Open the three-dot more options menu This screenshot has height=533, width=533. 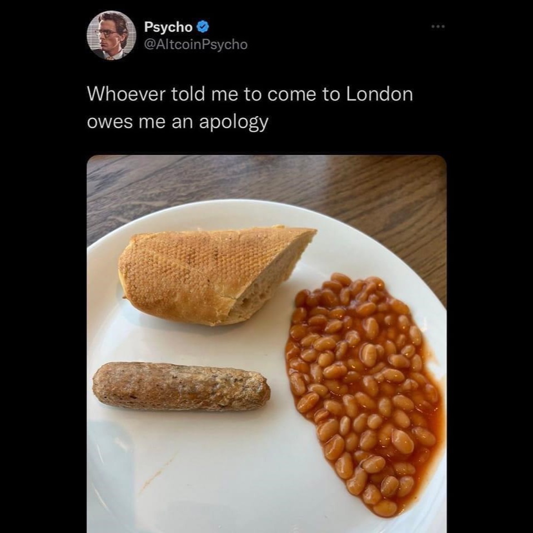[439, 27]
